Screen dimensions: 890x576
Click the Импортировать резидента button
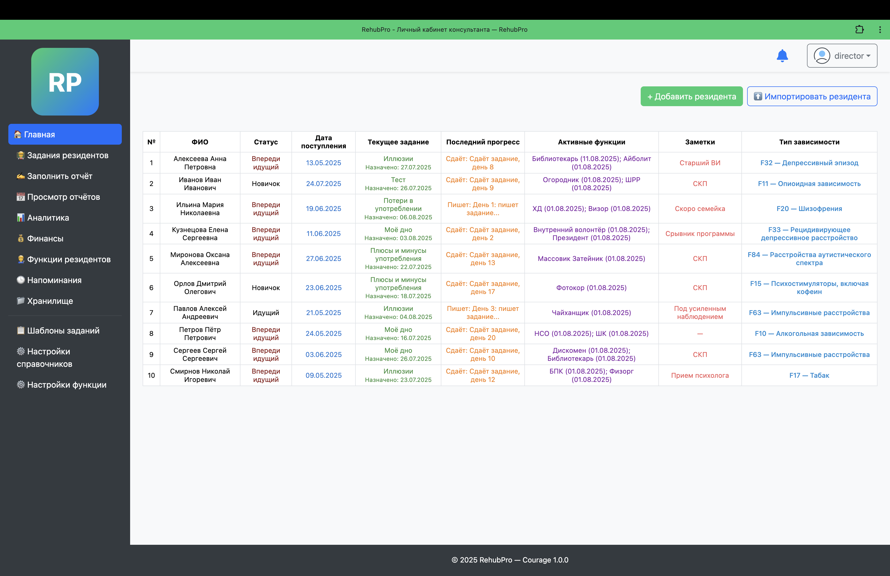812,97
